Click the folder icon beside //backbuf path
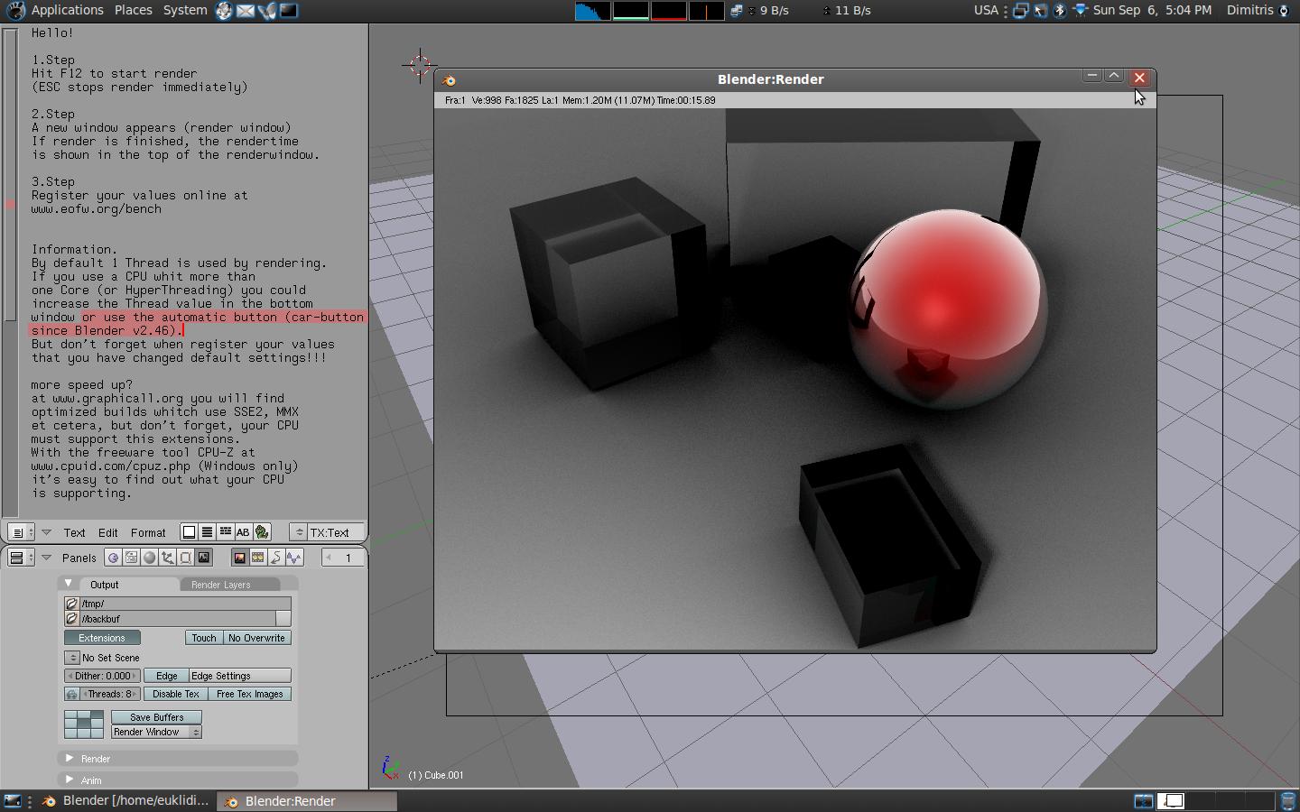The width and height of the screenshot is (1300, 812). 71,619
